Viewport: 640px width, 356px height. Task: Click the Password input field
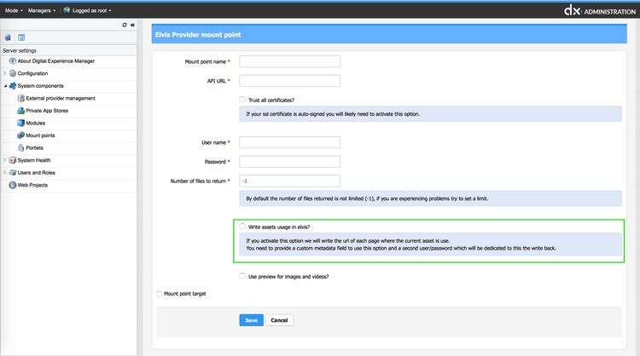pyautogui.click(x=290, y=162)
